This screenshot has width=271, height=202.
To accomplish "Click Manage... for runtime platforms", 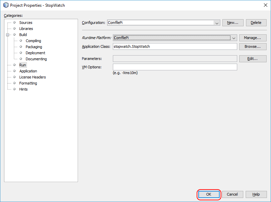I will tap(252, 38).
